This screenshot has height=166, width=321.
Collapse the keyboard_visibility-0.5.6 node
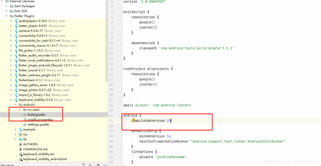11,100
